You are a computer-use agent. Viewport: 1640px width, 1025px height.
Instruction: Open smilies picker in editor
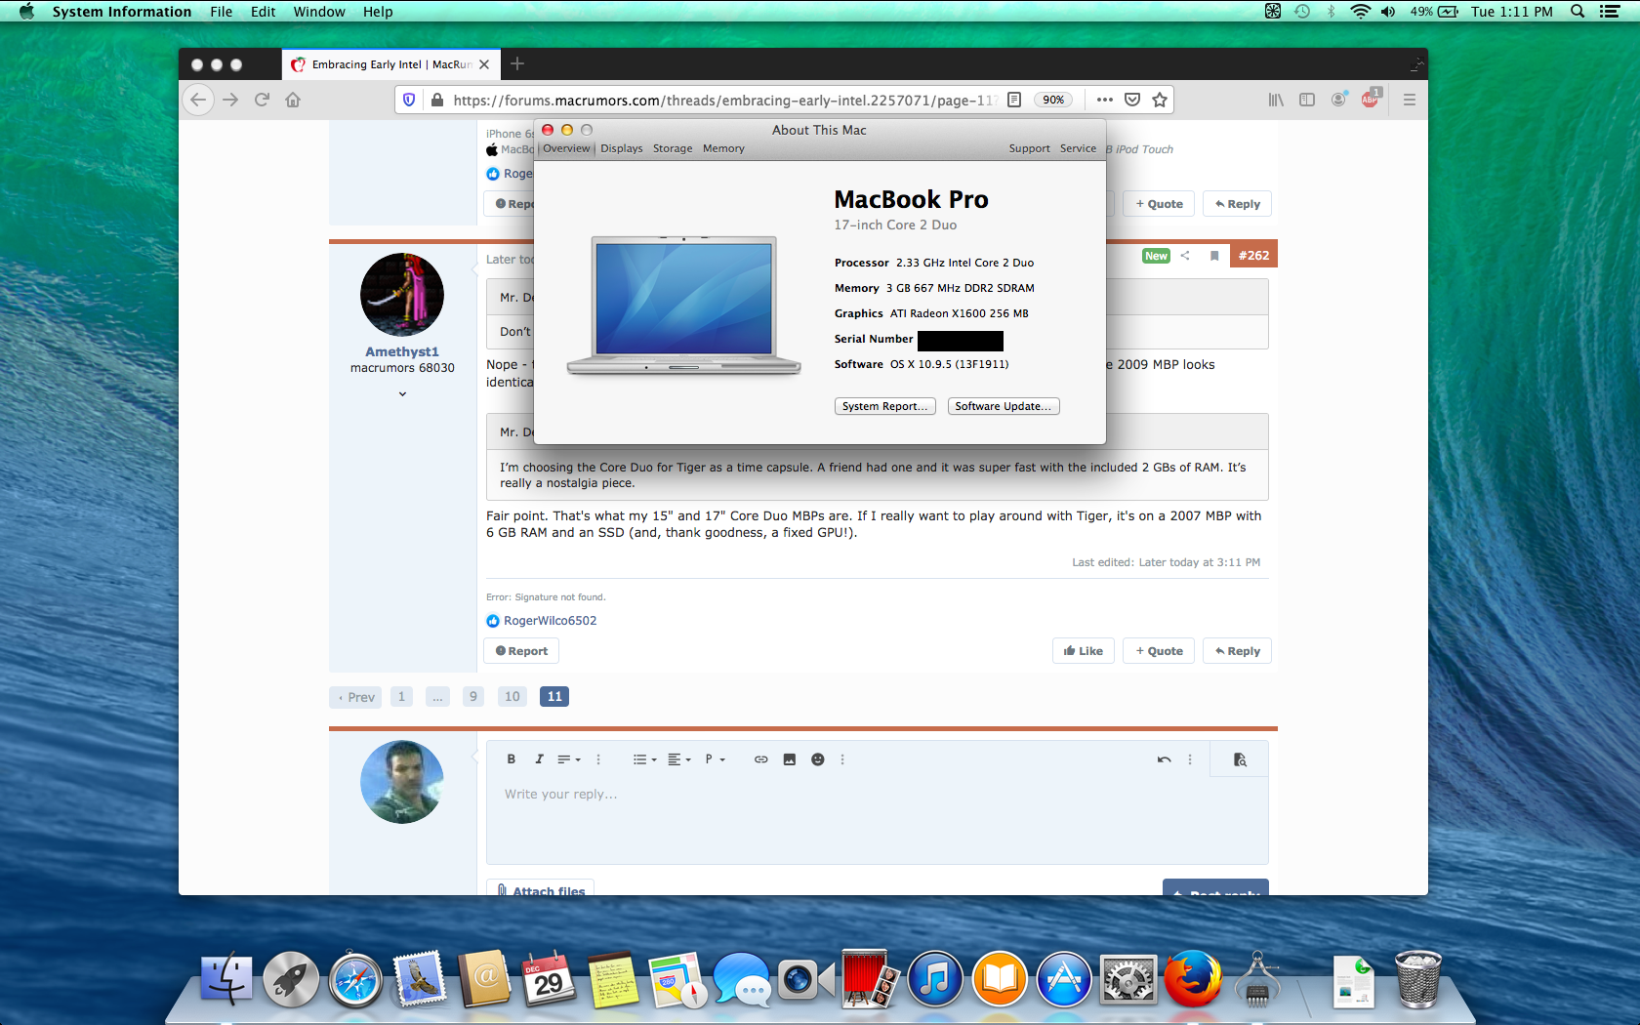pos(818,759)
